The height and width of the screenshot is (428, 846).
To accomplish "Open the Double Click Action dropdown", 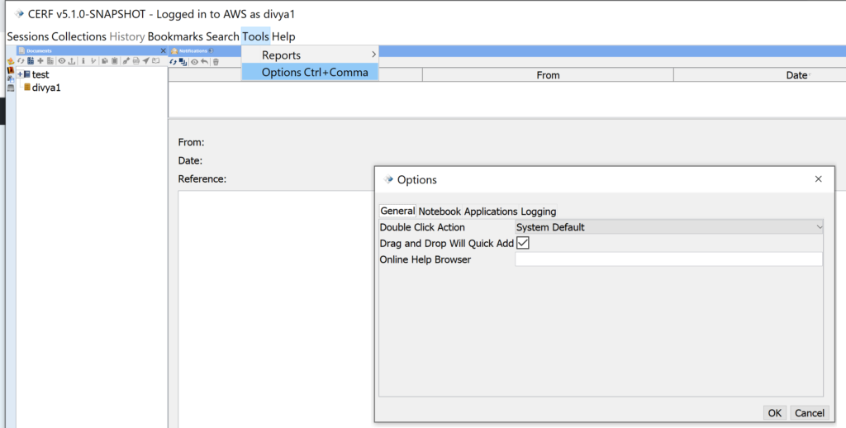I will click(669, 227).
